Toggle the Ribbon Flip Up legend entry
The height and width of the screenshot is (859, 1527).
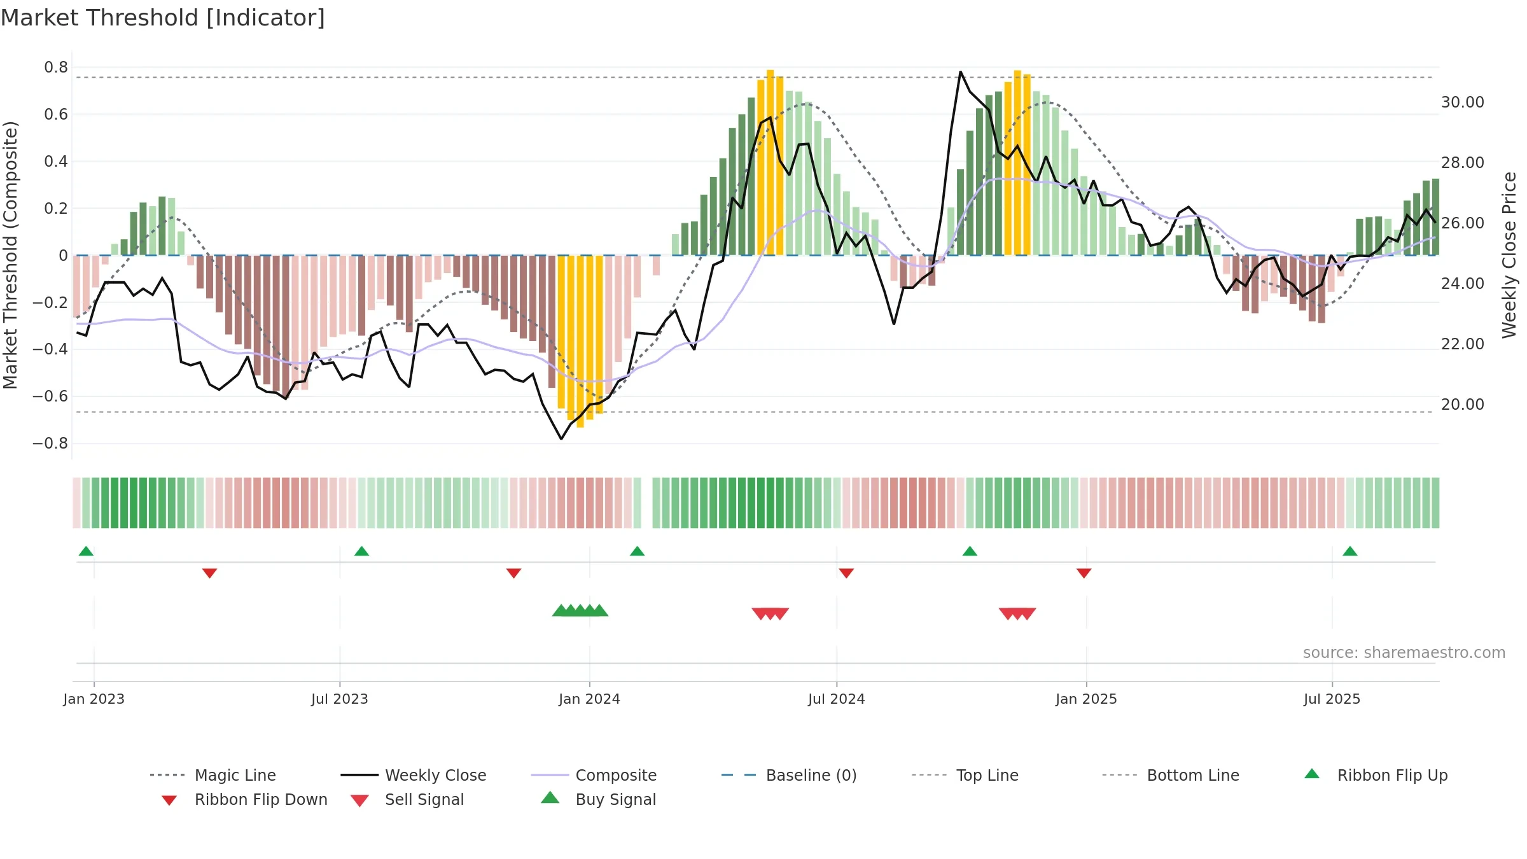1376,775
